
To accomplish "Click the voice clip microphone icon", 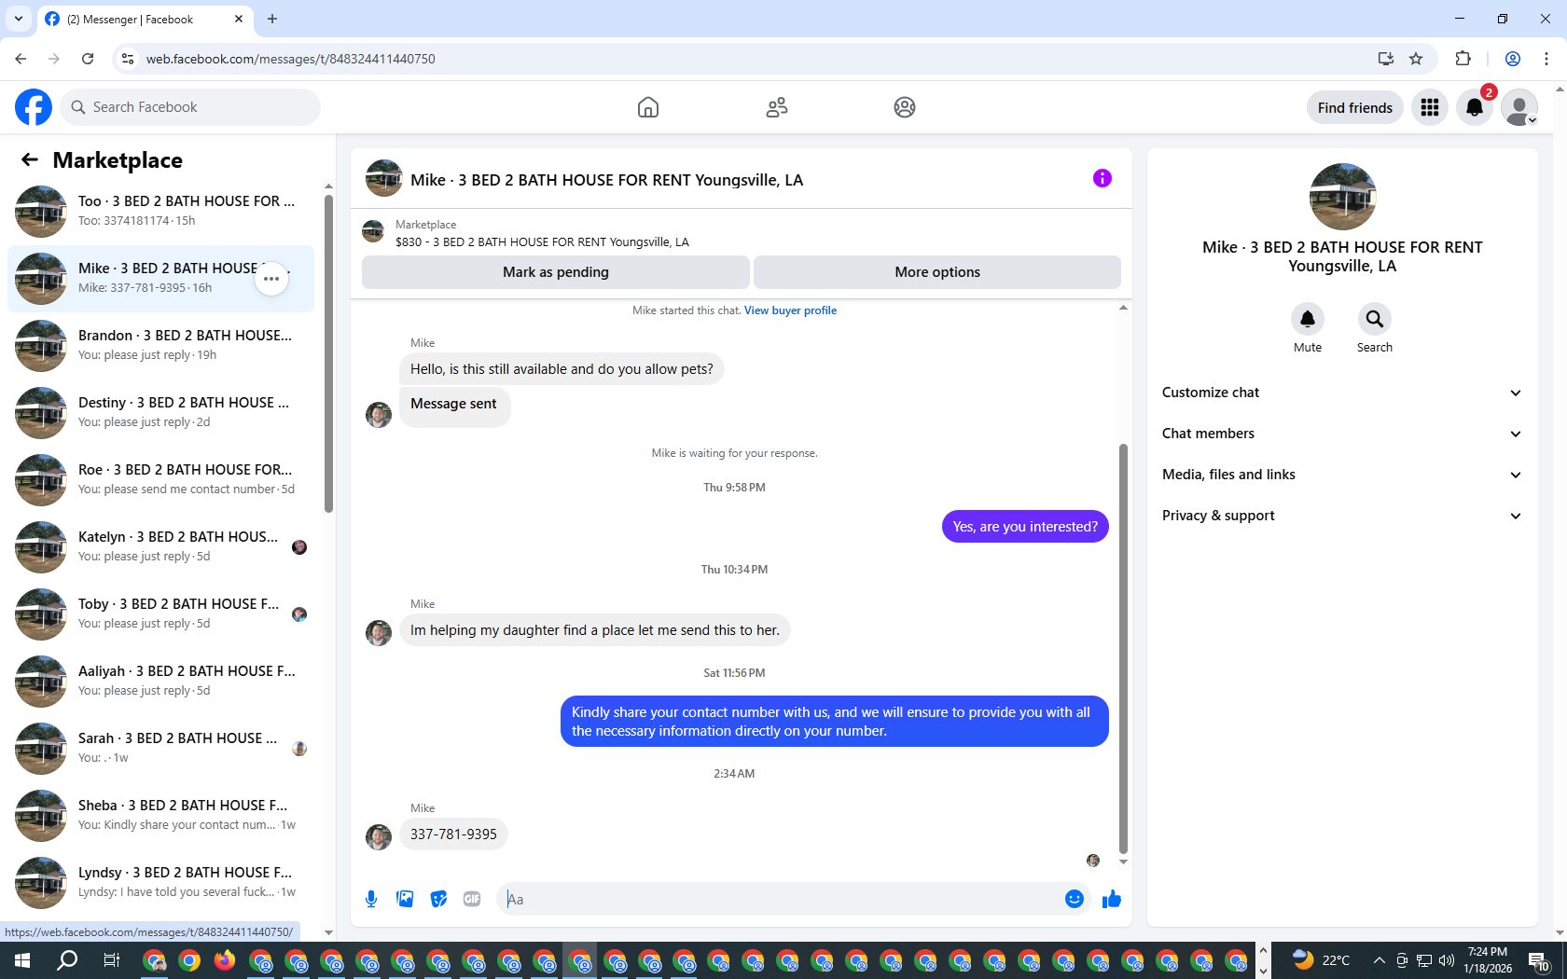I will [x=371, y=899].
